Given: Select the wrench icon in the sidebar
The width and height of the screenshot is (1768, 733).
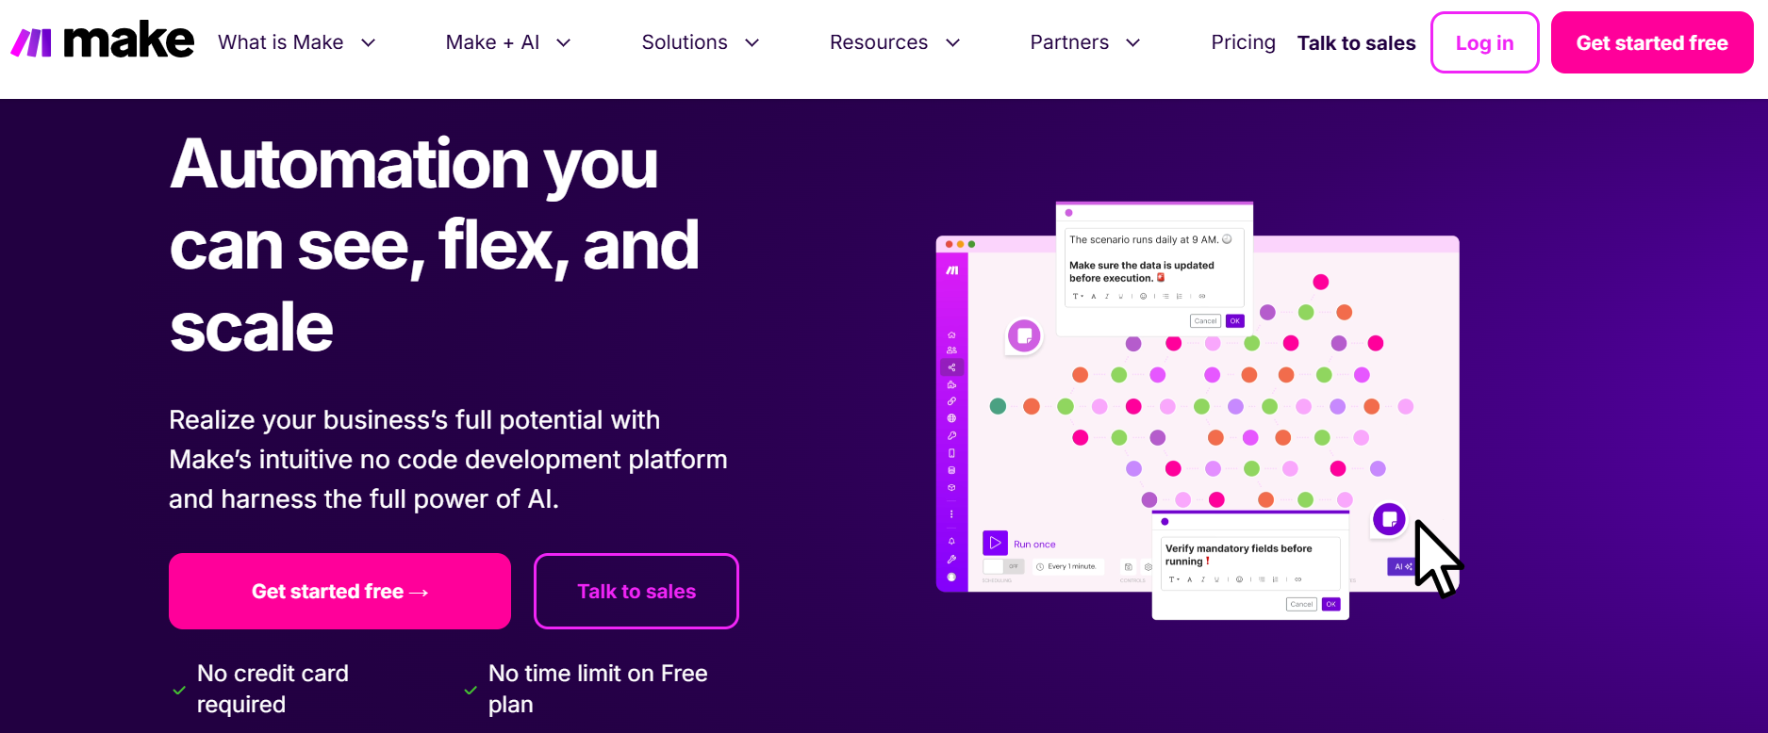Looking at the screenshot, I should coord(951,560).
